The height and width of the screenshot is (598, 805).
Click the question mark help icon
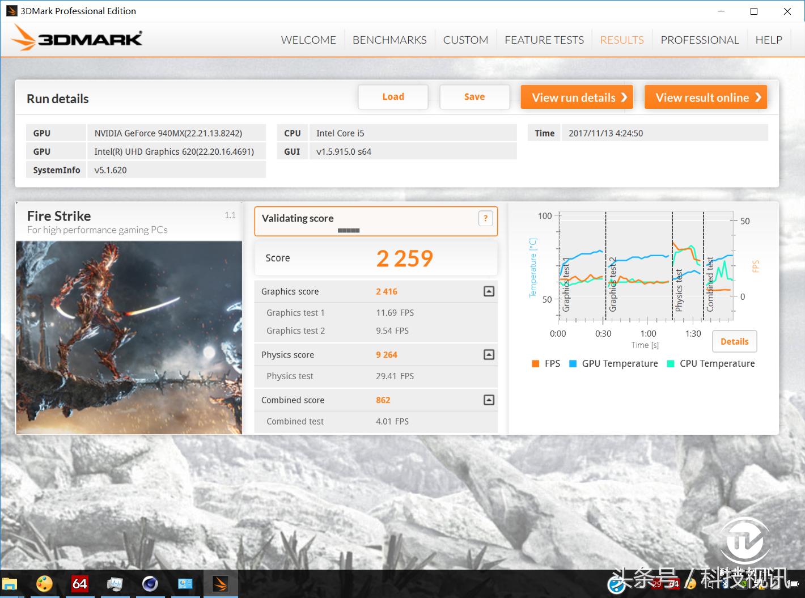coord(485,218)
